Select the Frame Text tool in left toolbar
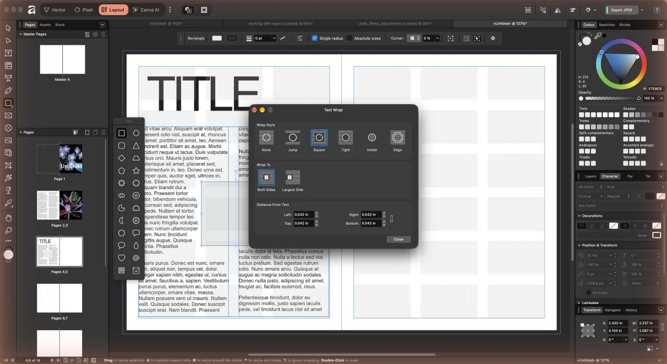Screen dimensions: 667x364 pyautogui.click(x=8, y=53)
